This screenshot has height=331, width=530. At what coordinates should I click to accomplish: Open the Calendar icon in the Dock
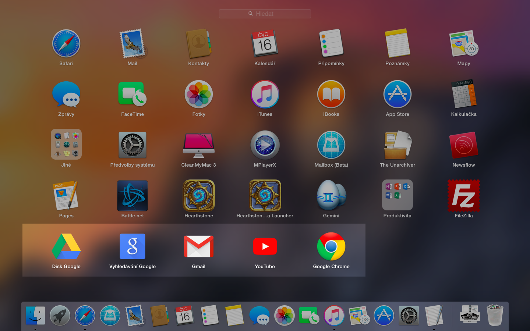185,316
